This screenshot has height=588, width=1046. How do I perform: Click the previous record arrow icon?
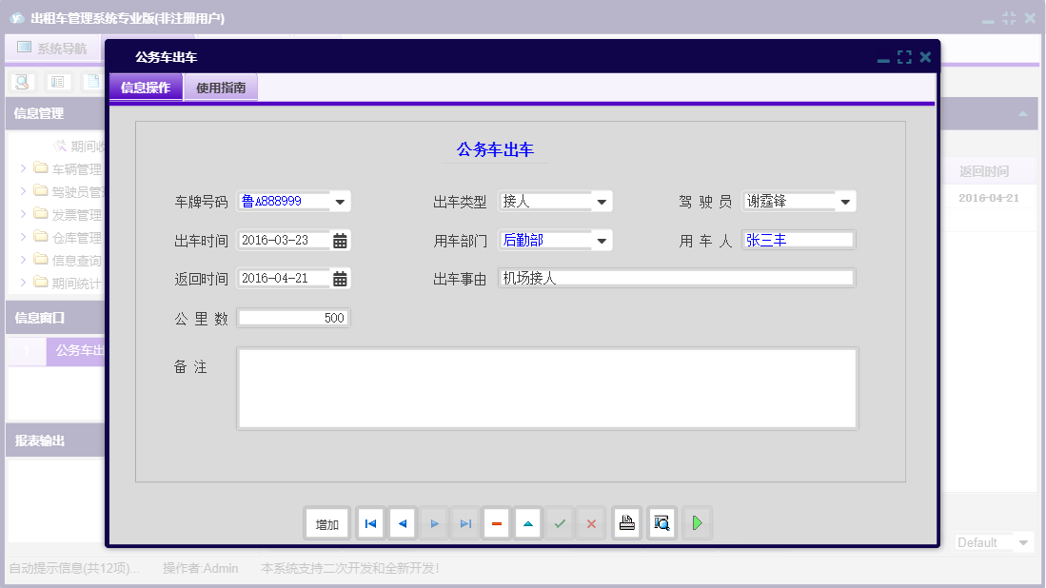click(402, 522)
